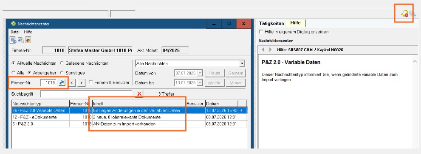Click the Firmen-Nr. filter field showing 1018
The image size is (421, 154).
point(48,83)
